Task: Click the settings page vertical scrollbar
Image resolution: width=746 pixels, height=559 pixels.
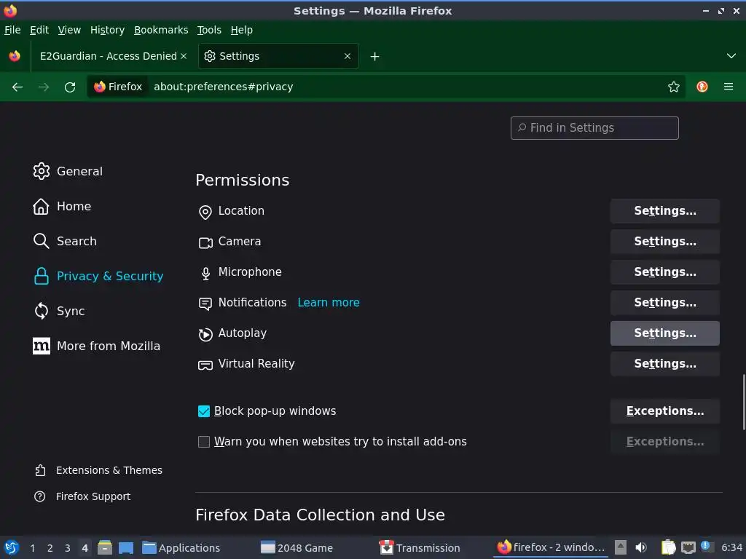Action: click(744, 402)
